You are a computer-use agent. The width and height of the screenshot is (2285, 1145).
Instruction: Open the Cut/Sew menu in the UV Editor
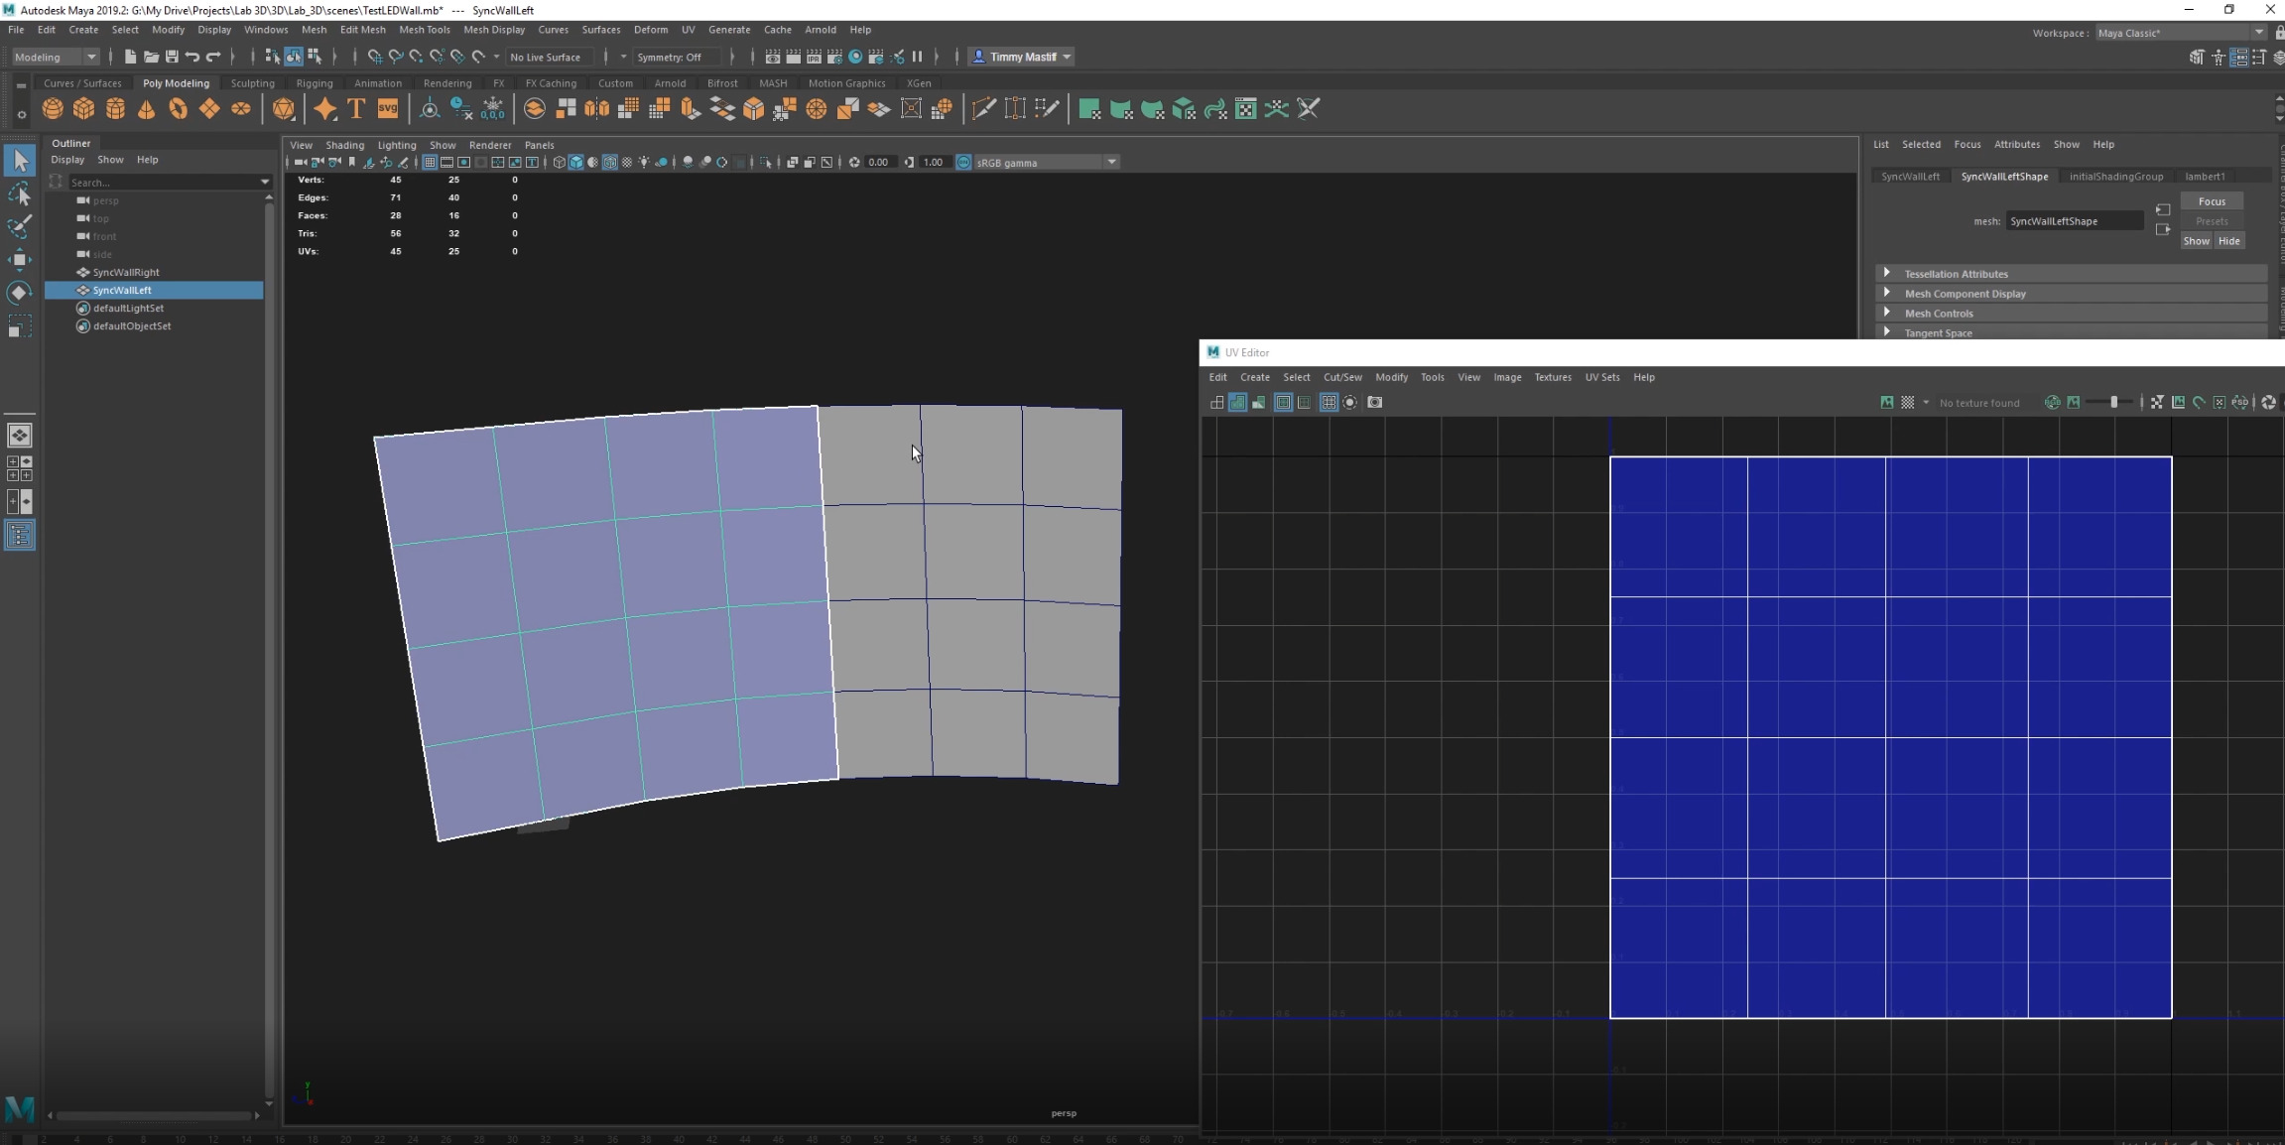point(1341,377)
